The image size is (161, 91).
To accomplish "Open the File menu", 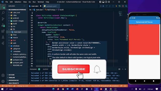I will coord(7,2).
